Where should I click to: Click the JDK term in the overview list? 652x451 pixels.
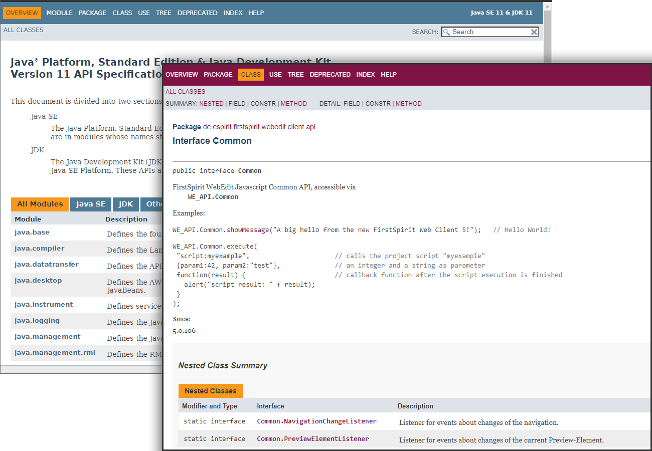click(x=38, y=150)
